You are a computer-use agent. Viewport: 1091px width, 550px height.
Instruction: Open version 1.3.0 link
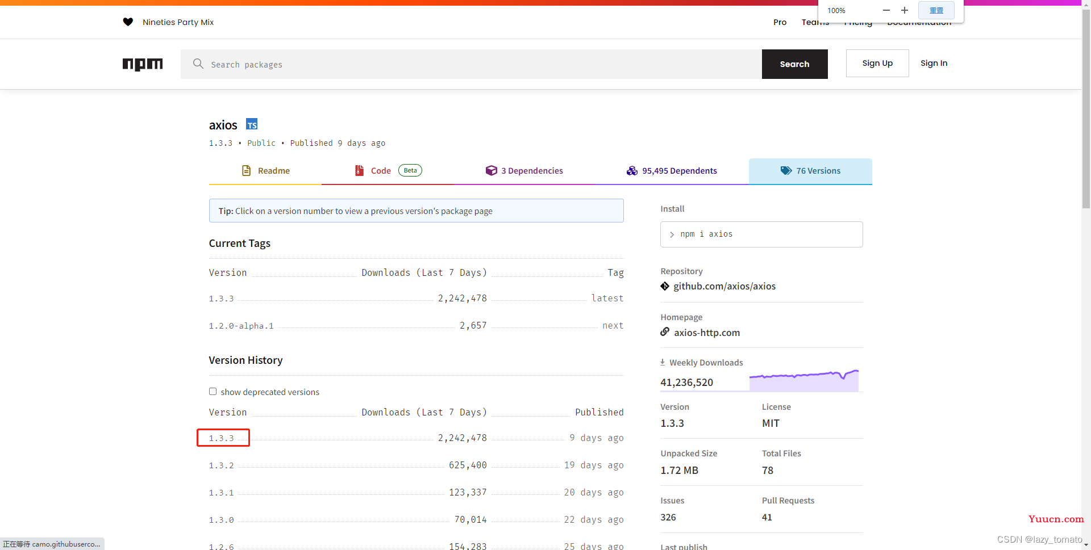coord(221,520)
